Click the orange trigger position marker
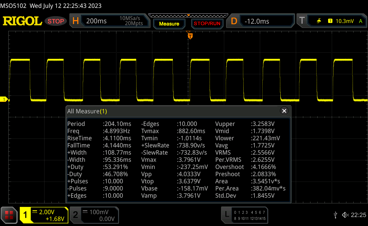368x226 pixels. [x=190, y=36]
